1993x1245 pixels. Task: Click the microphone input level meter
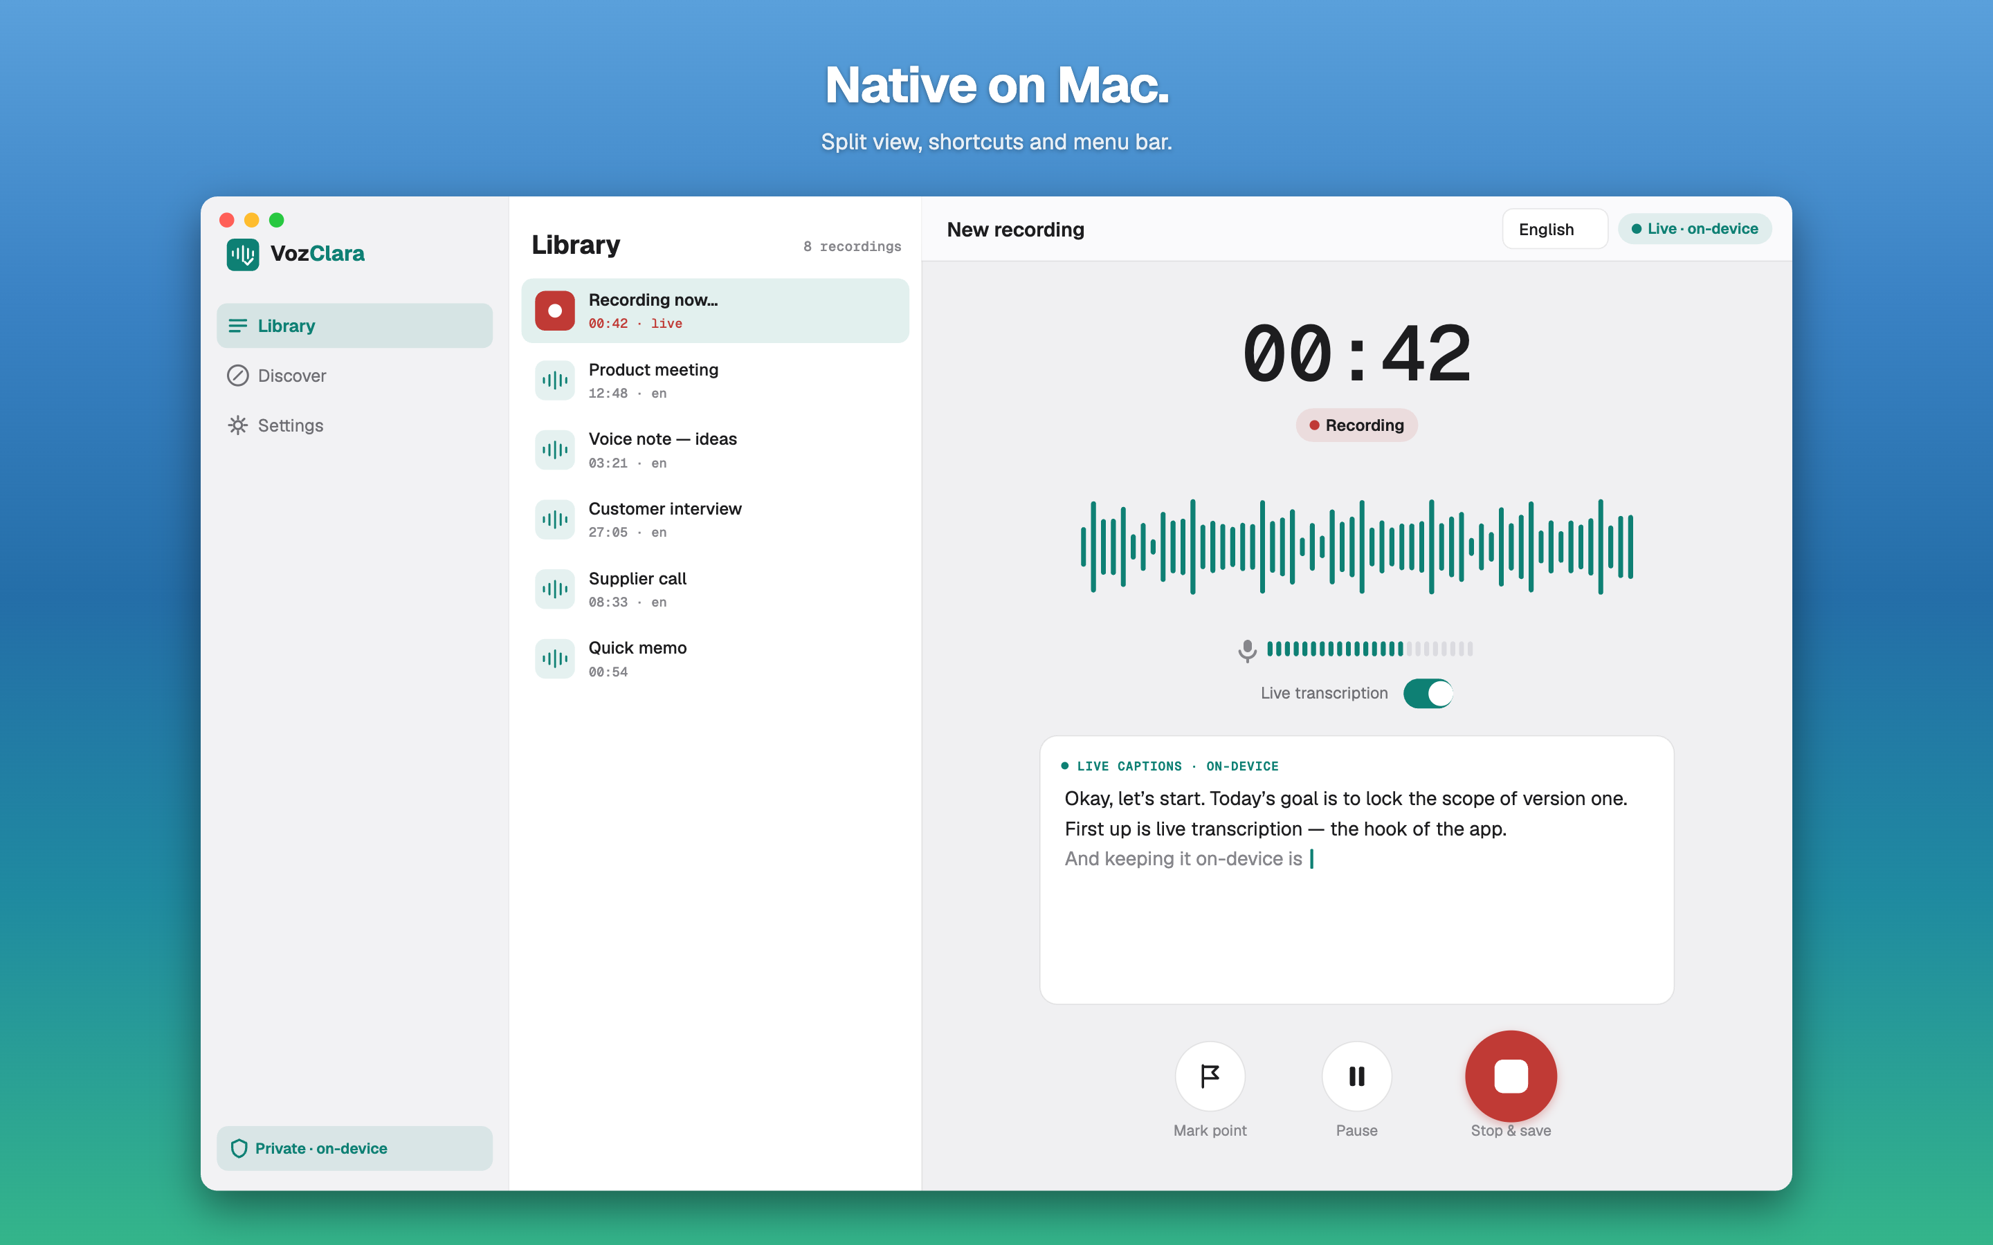click(x=1369, y=649)
